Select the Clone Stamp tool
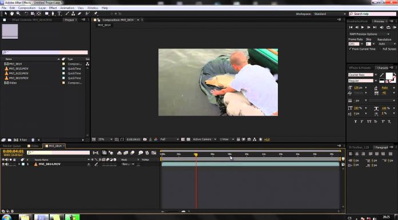Viewport: 398px width, 220px height. click(x=73, y=14)
